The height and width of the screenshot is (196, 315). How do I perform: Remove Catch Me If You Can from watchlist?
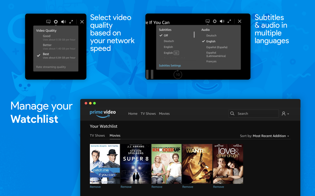pyautogui.click(x=95, y=187)
